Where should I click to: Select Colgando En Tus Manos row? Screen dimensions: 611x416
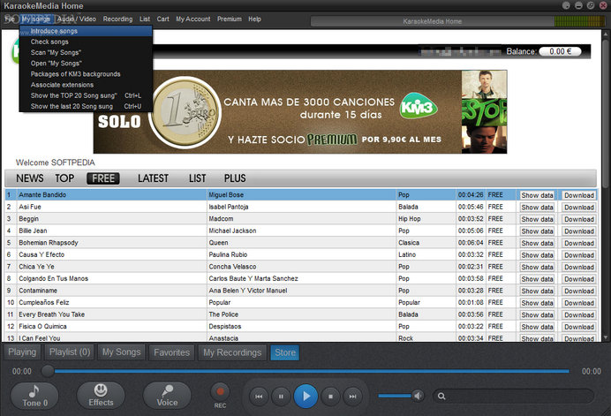point(300,278)
